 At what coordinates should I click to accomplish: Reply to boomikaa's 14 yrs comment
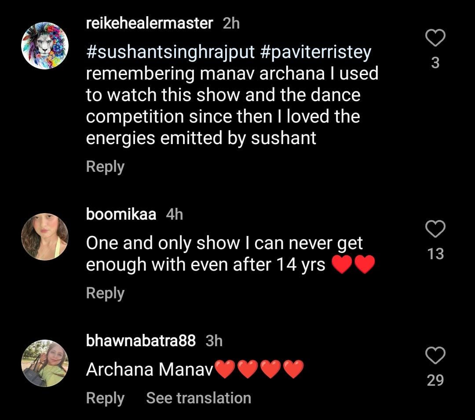point(105,293)
